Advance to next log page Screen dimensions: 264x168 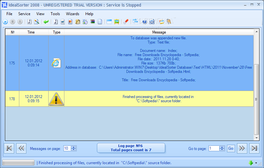tap(242, 148)
